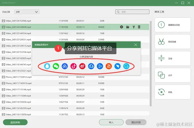Click the 清空列表 clear list button
Viewport: 194px width, 128px height.
tap(136, 122)
